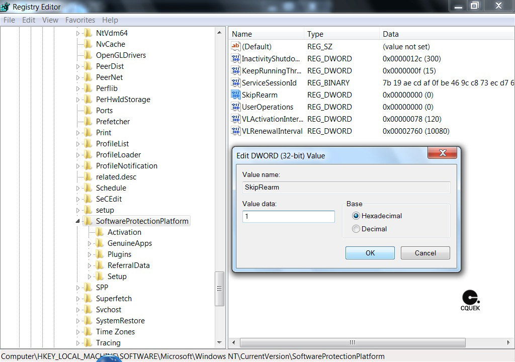Click the InactivityShutdo... value icon
The width and height of the screenshot is (515, 362).
click(235, 58)
